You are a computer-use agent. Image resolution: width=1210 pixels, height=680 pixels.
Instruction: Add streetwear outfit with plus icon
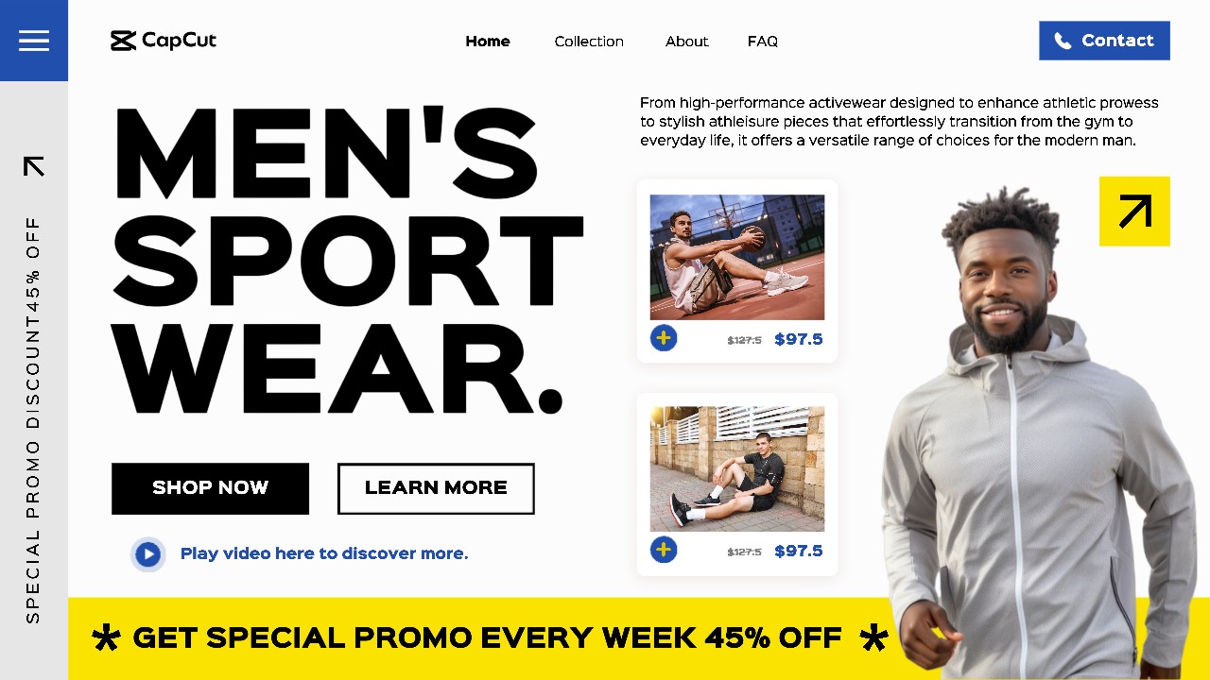click(664, 550)
